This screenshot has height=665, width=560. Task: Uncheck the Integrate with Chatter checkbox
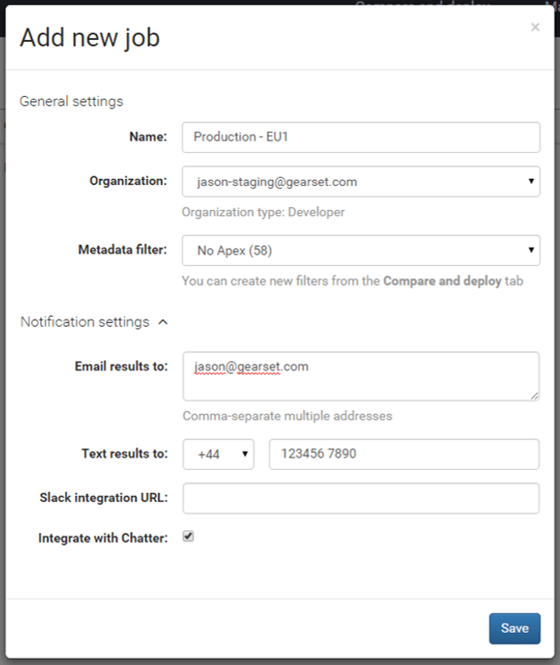coord(189,537)
